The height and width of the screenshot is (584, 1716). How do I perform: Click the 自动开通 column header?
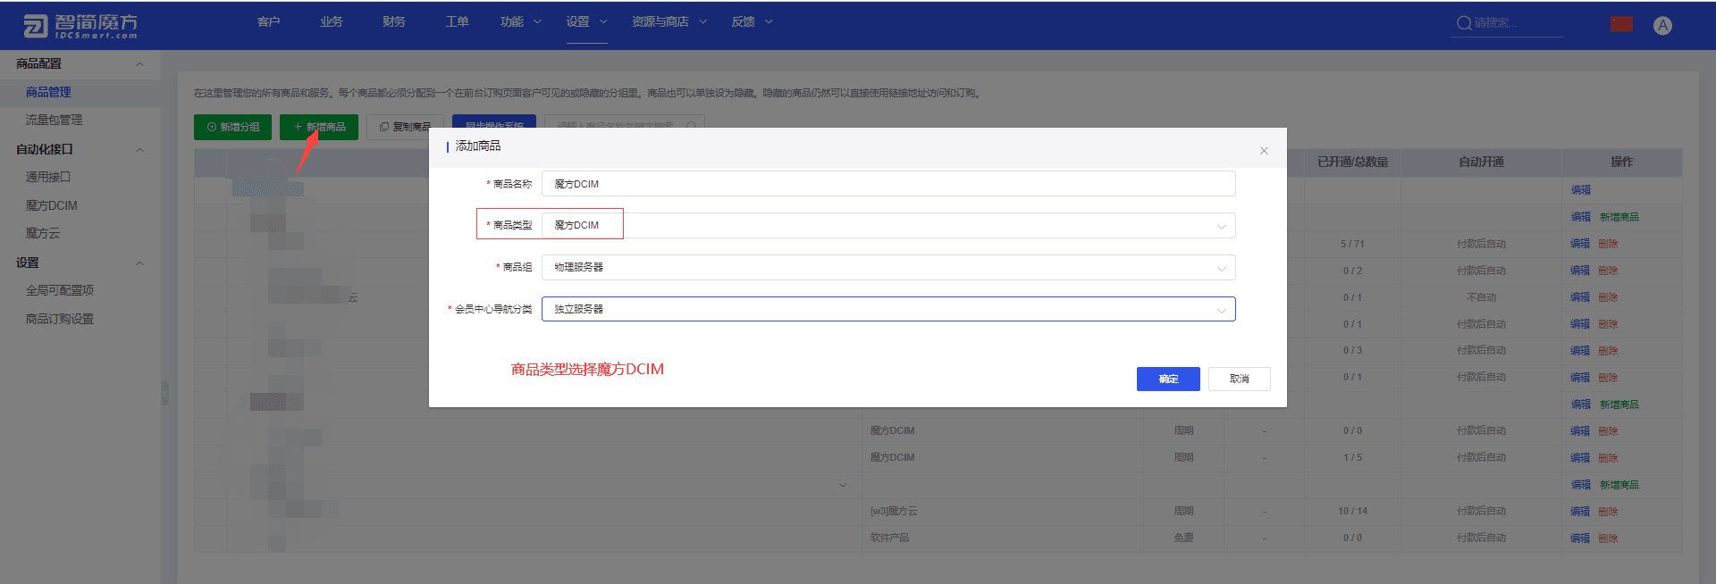[x=1481, y=162]
